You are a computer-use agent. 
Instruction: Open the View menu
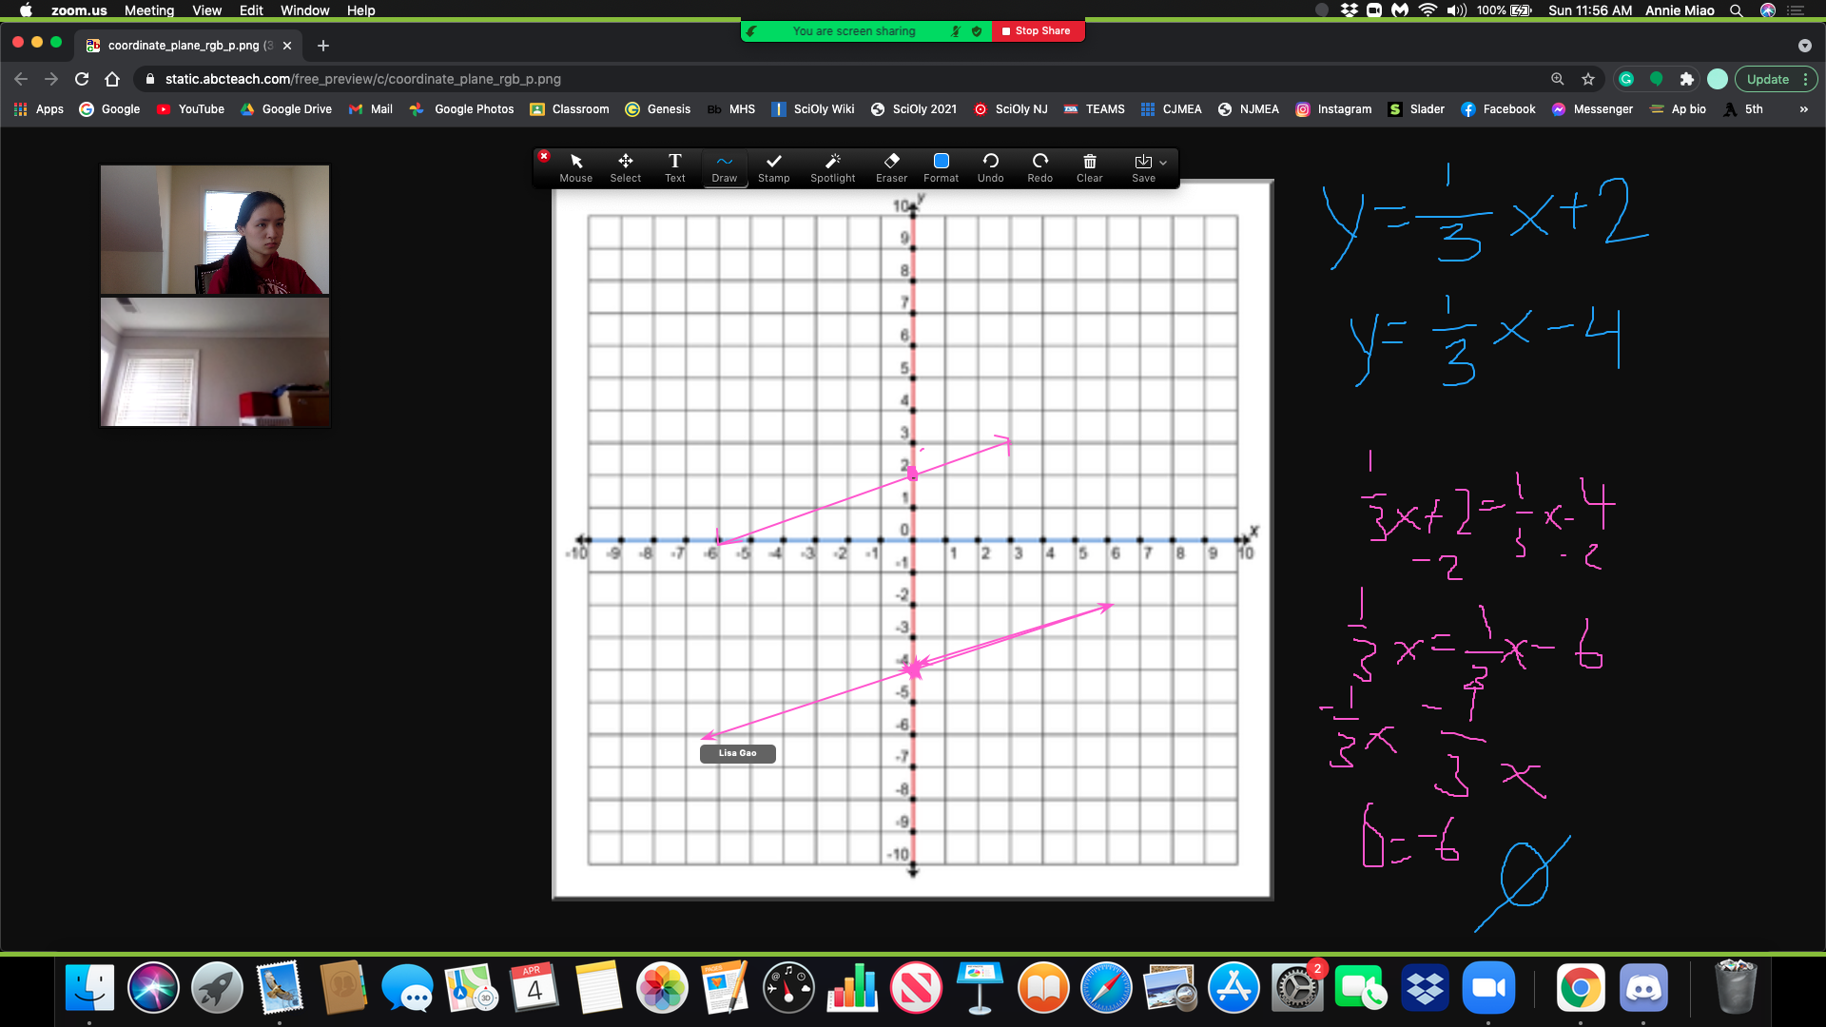click(x=206, y=10)
